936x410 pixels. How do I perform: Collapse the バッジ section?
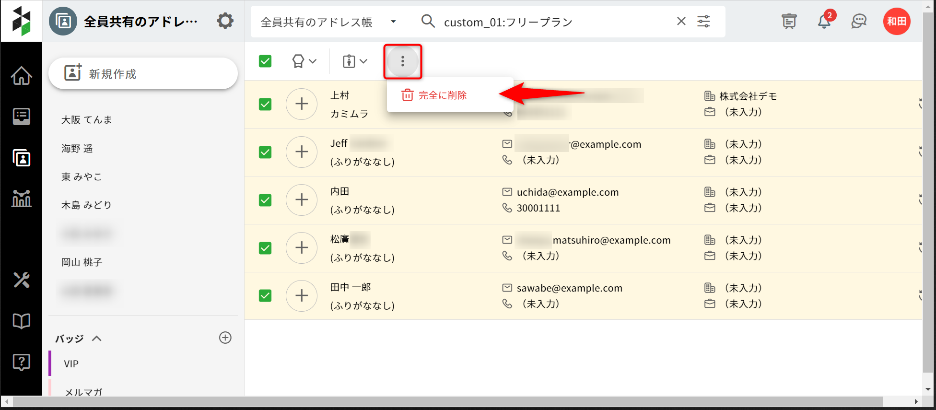pyautogui.click(x=96, y=339)
